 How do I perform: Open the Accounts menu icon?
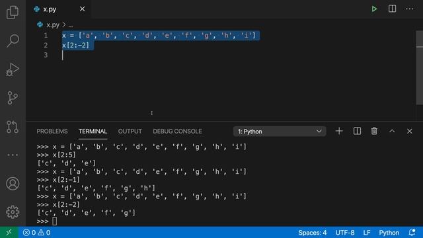(13, 184)
